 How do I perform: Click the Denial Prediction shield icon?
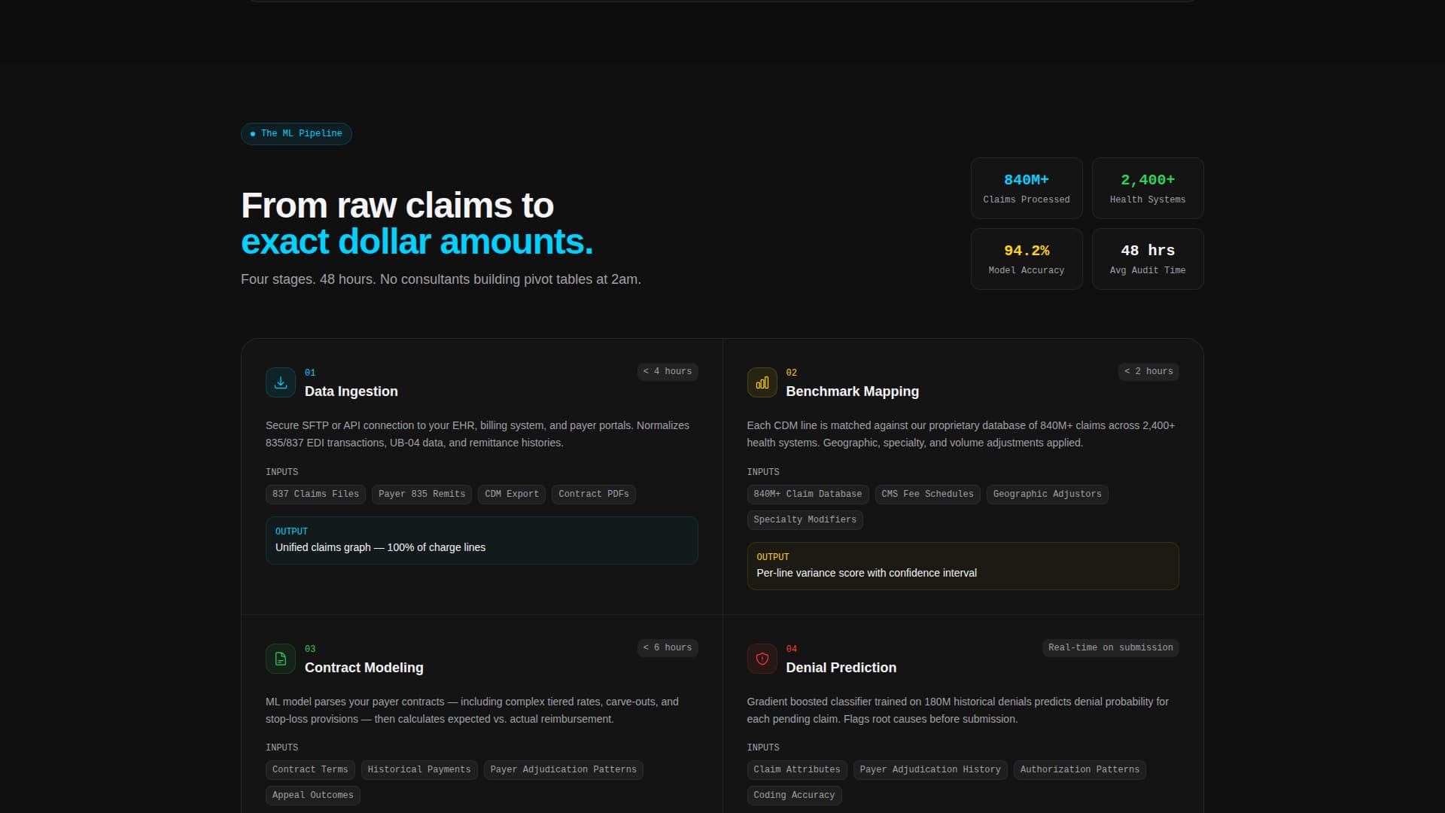pyautogui.click(x=762, y=659)
